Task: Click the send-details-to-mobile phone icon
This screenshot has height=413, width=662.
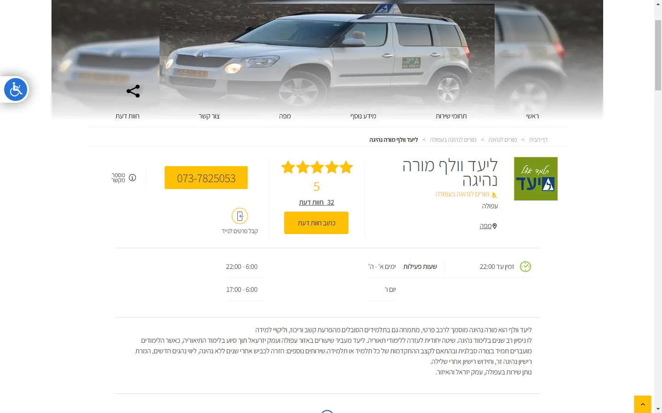Action: [240, 216]
